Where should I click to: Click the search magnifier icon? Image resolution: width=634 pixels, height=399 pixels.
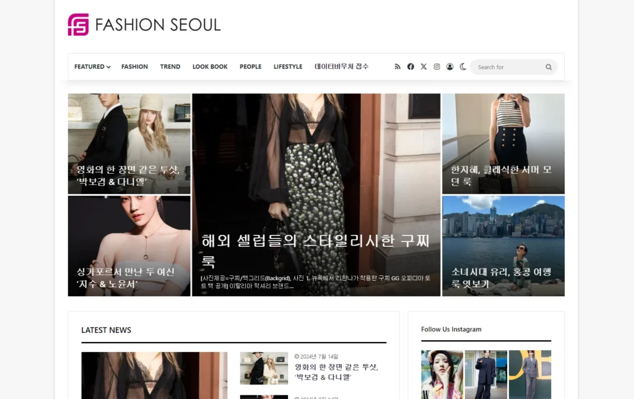click(549, 67)
